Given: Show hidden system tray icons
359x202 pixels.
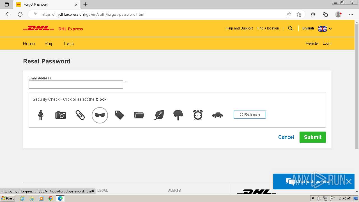Looking at the screenshot, I should pyautogui.click(x=313, y=198).
